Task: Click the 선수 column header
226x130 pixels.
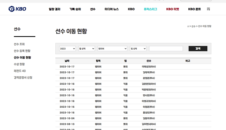Action: pos(149,61)
